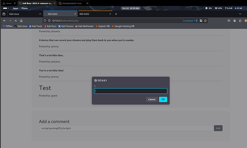The width and height of the screenshot is (247, 148).
Task: Click OK in the 127.0.0.1 prompt dialog
Action: 163,100
